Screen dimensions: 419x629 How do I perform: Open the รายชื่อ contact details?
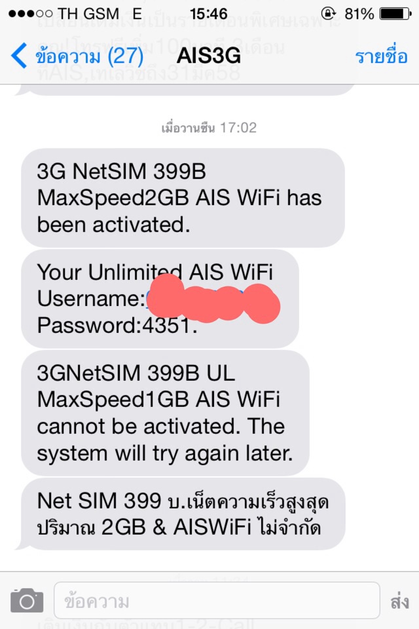click(x=381, y=56)
